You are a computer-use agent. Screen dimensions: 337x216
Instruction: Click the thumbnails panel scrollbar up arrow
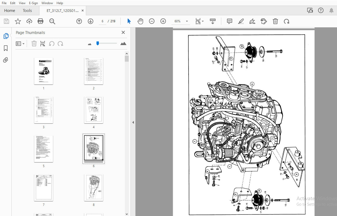pyautogui.click(x=127, y=54)
